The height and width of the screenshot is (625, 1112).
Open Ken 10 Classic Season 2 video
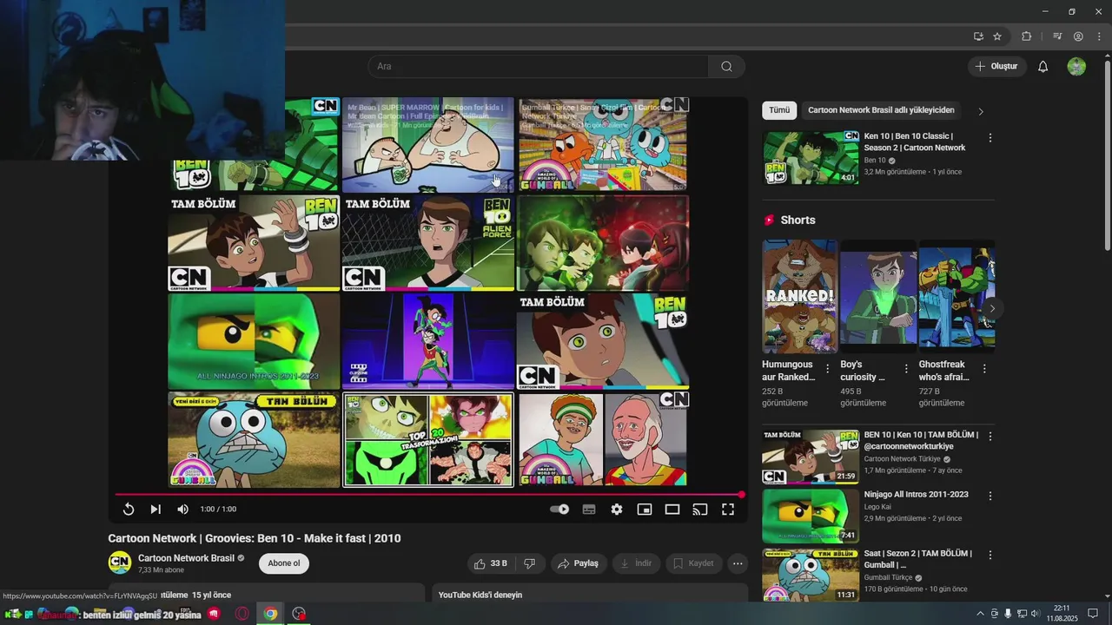point(811,158)
